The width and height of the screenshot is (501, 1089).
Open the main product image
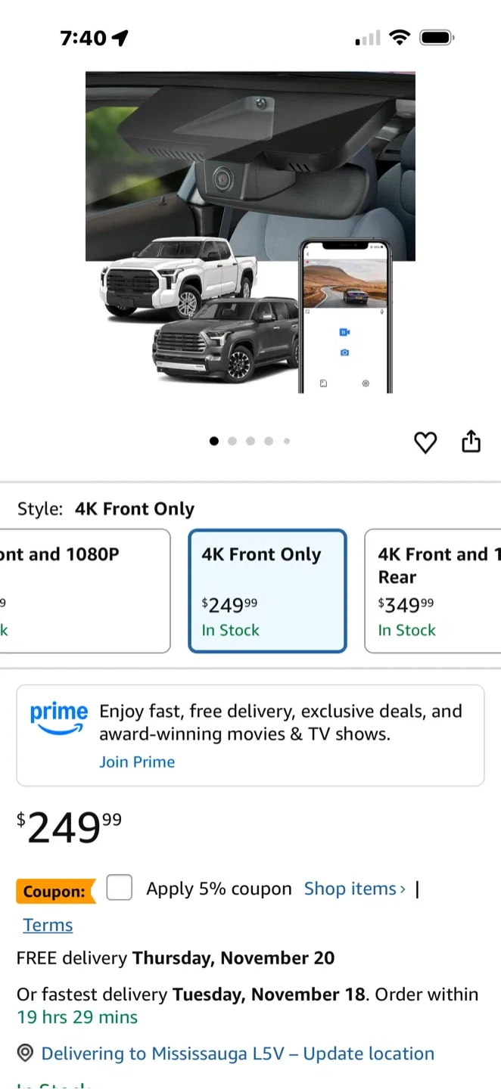(x=250, y=232)
